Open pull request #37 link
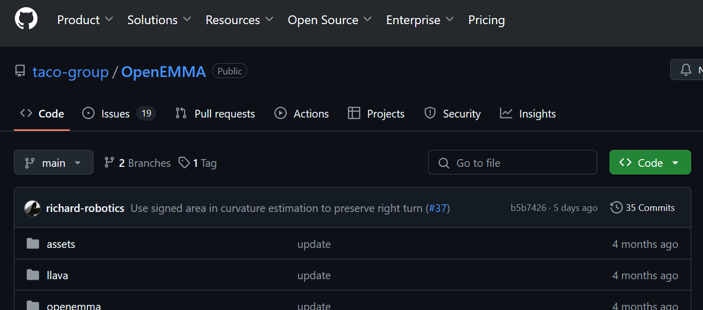Viewport: 703px width, 310px height. point(438,208)
